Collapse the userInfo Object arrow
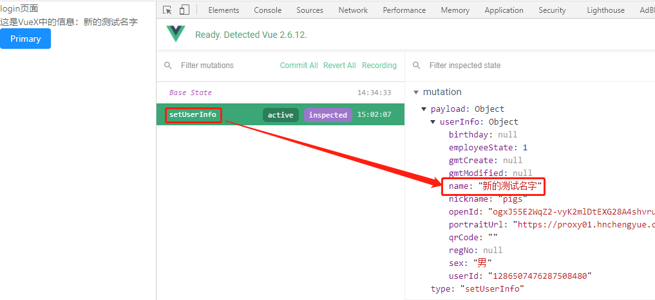 tap(433, 122)
